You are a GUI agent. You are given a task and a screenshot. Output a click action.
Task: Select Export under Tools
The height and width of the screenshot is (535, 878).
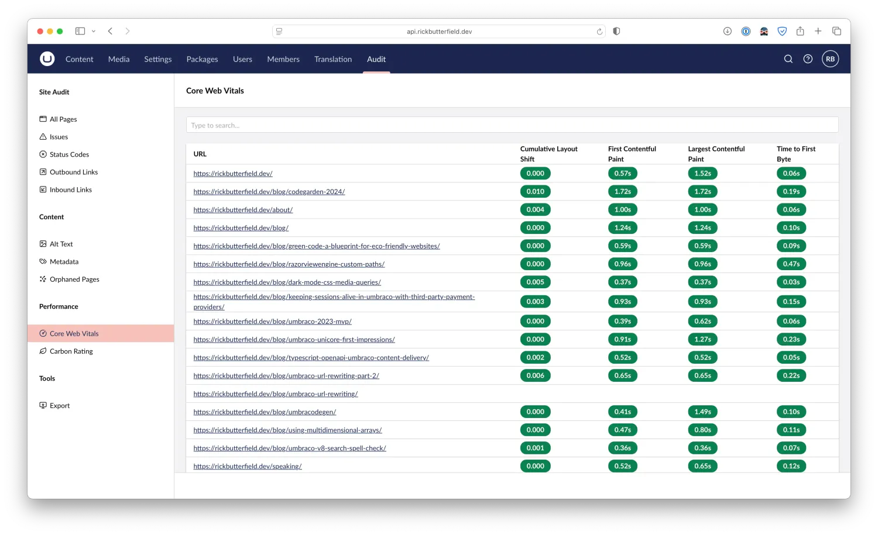pos(60,405)
